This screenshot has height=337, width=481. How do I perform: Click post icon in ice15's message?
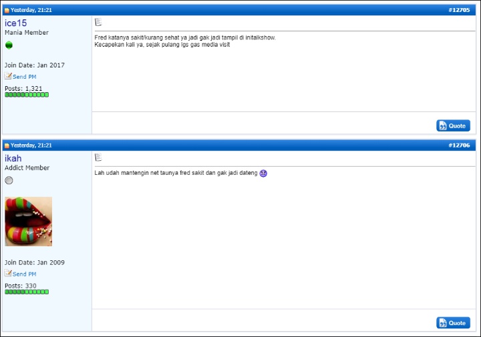pyautogui.click(x=98, y=22)
